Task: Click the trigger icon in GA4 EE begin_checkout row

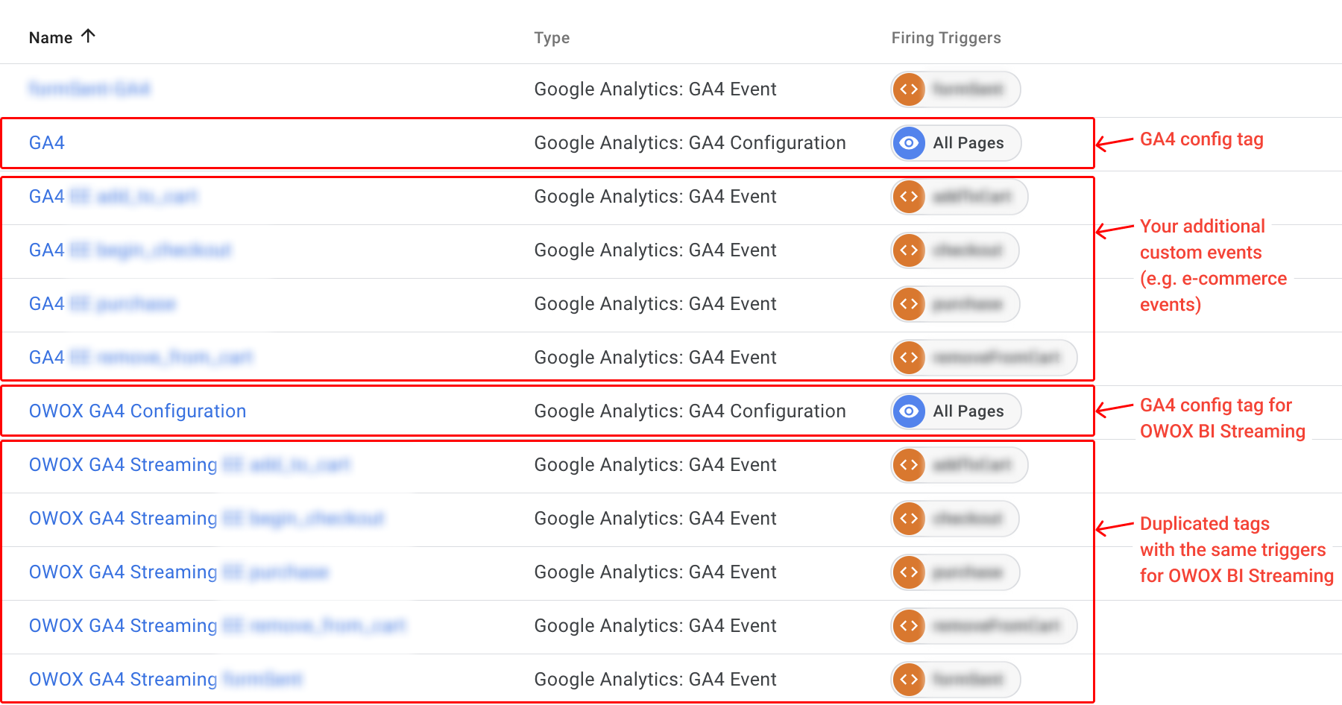Action: pyautogui.click(x=909, y=250)
